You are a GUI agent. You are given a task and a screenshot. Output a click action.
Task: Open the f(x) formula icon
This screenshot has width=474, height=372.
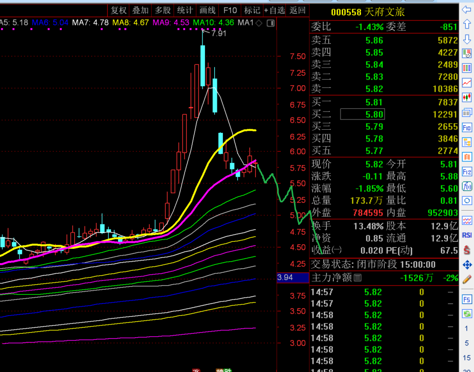[467, 186]
